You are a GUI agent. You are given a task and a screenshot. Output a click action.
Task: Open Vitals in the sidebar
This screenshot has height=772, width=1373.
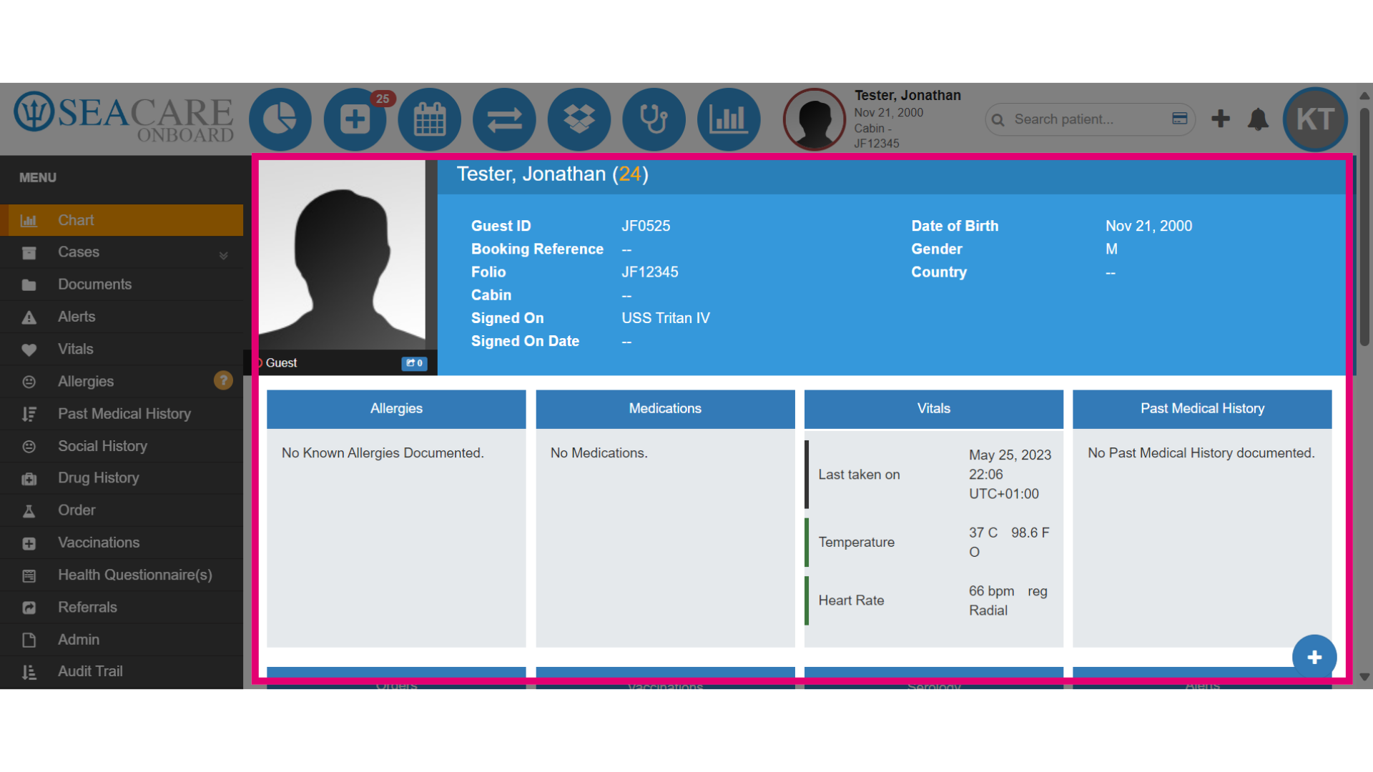(122, 349)
